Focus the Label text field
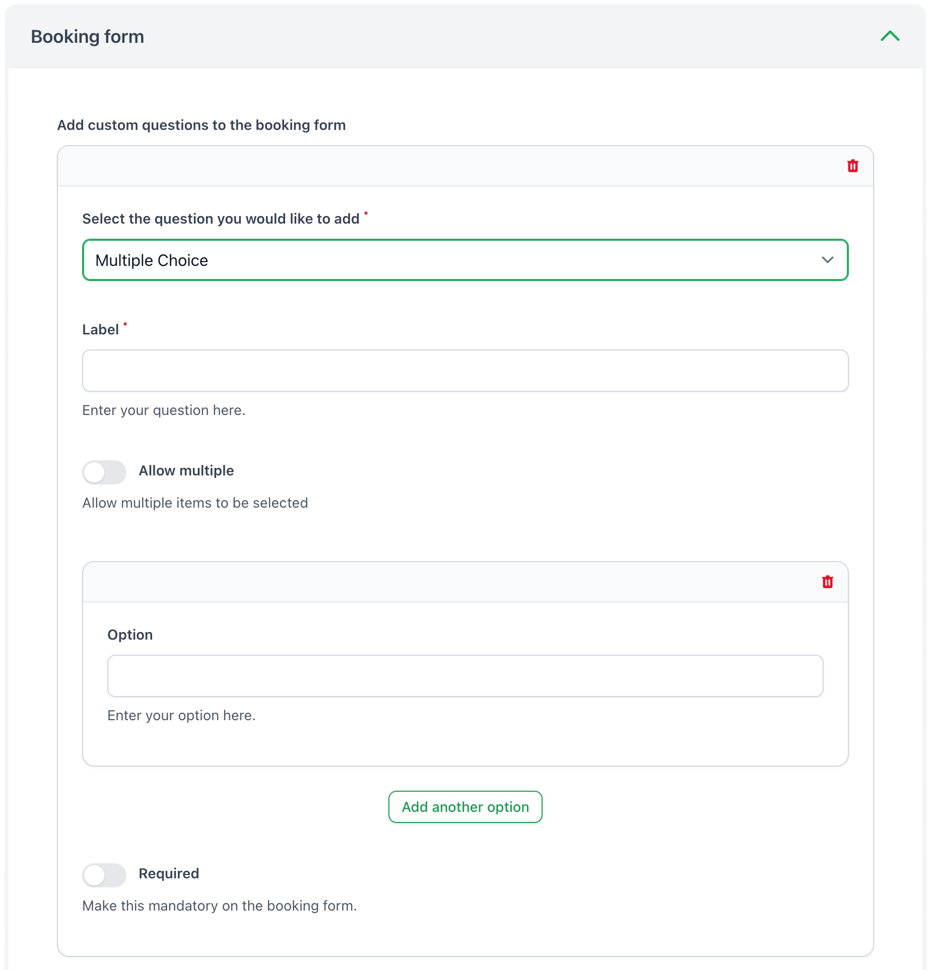Screen dimensions: 933x970 tap(465, 371)
